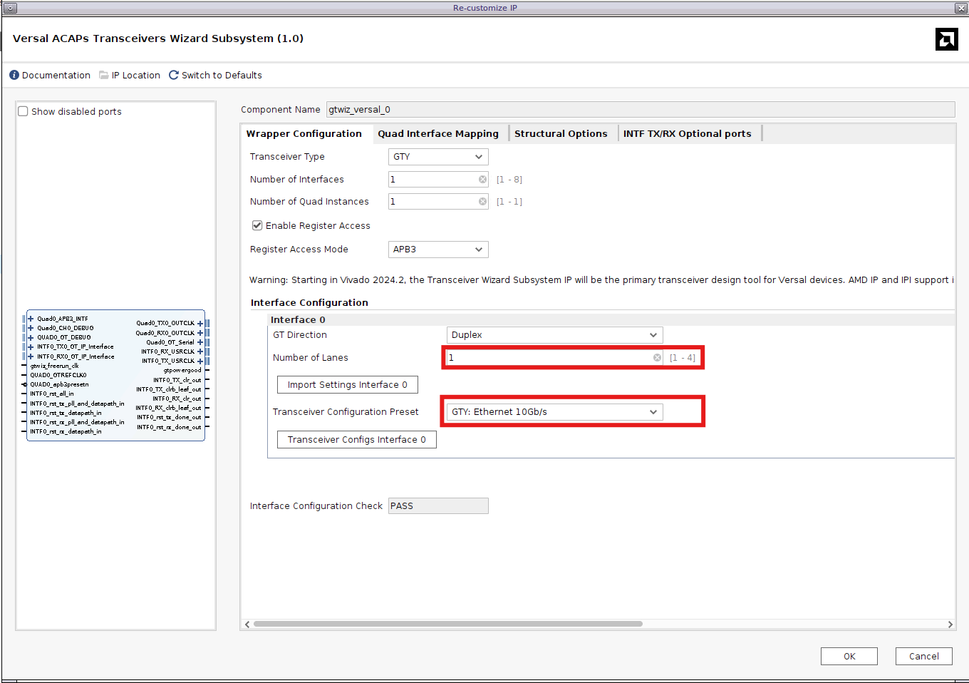Click the Documentation info icon
This screenshot has width=969, height=683.
14,76
